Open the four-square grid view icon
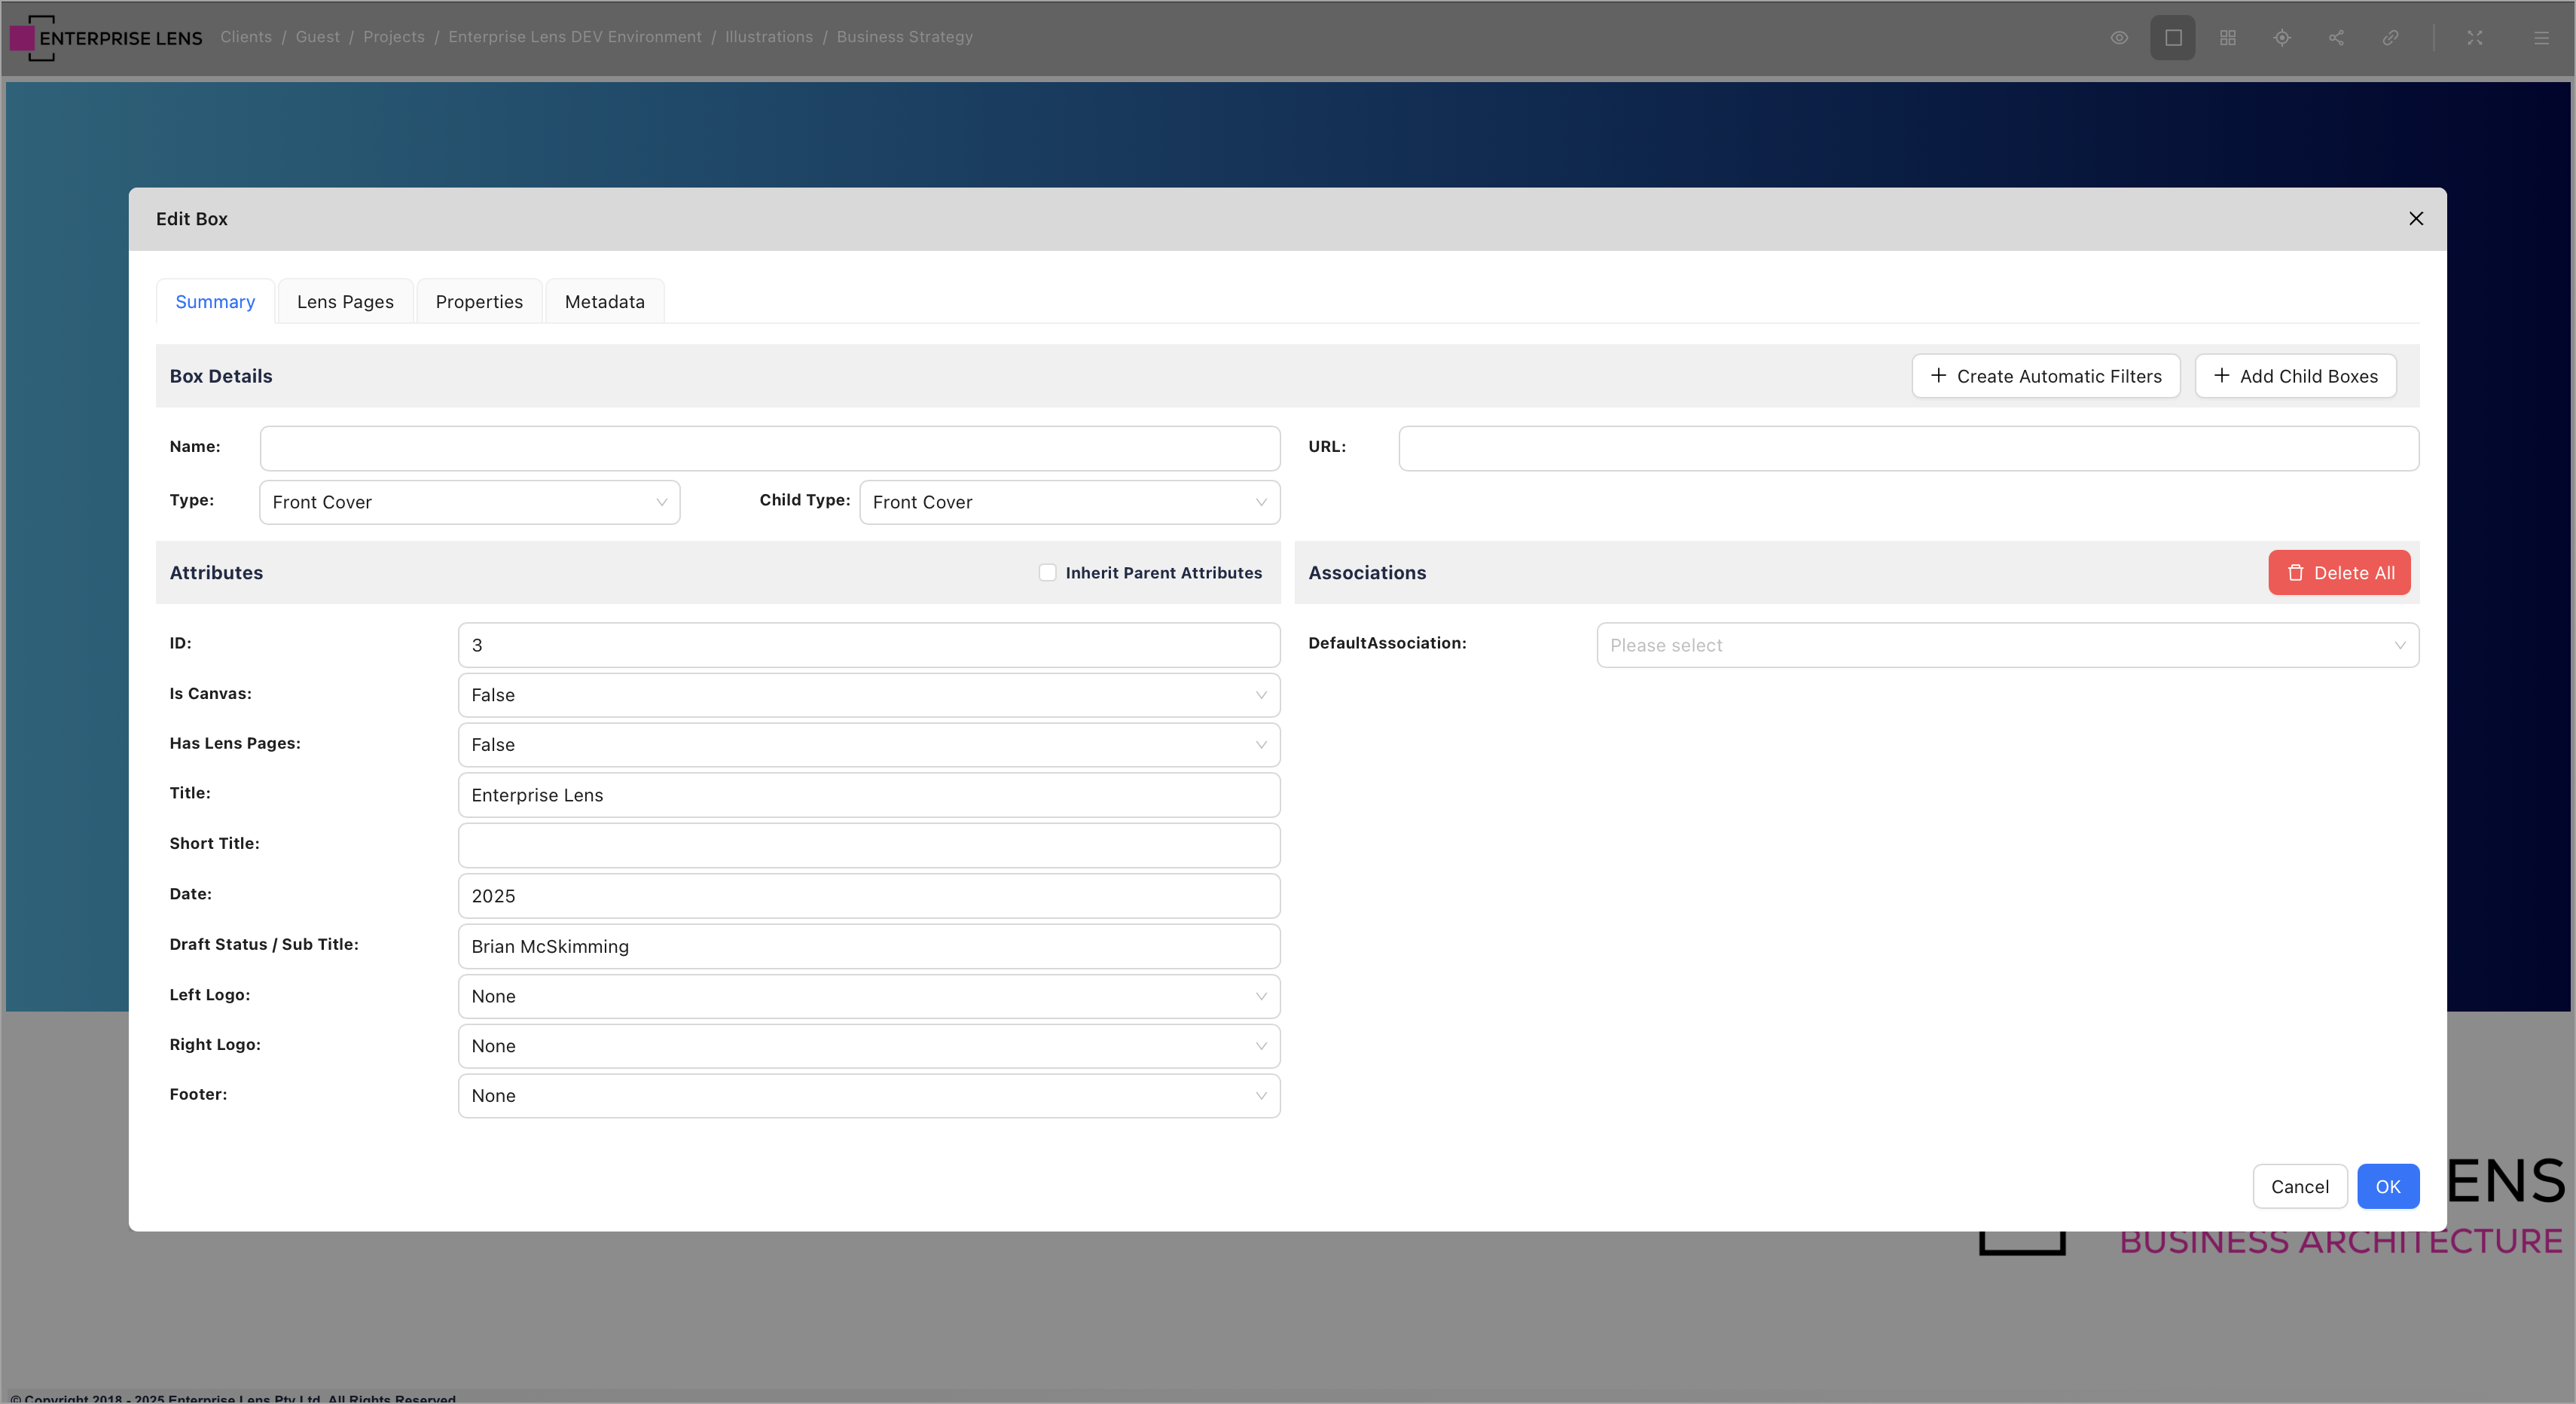This screenshot has height=1404, width=2576. coord(2227,38)
